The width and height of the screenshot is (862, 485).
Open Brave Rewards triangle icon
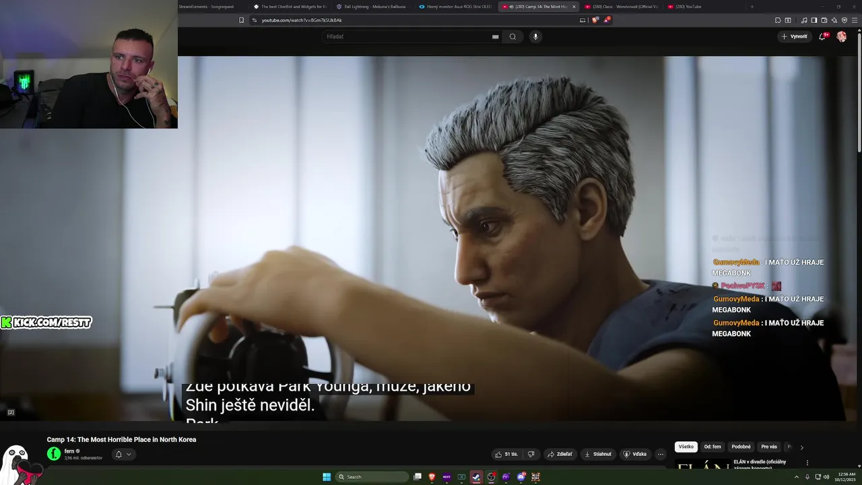point(607,20)
